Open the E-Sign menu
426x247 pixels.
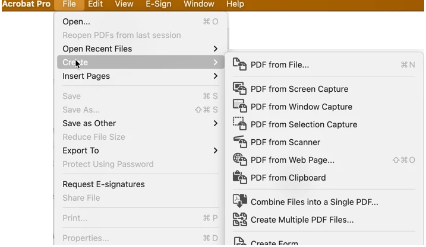click(159, 4)
